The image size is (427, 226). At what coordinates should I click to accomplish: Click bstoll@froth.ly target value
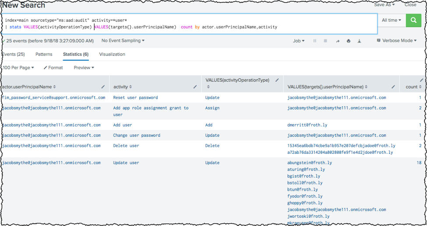[x=305, y=183]
